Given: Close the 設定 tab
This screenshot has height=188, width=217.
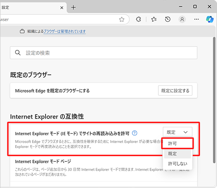Looking at the screenshot, I should tap(62, 8).
